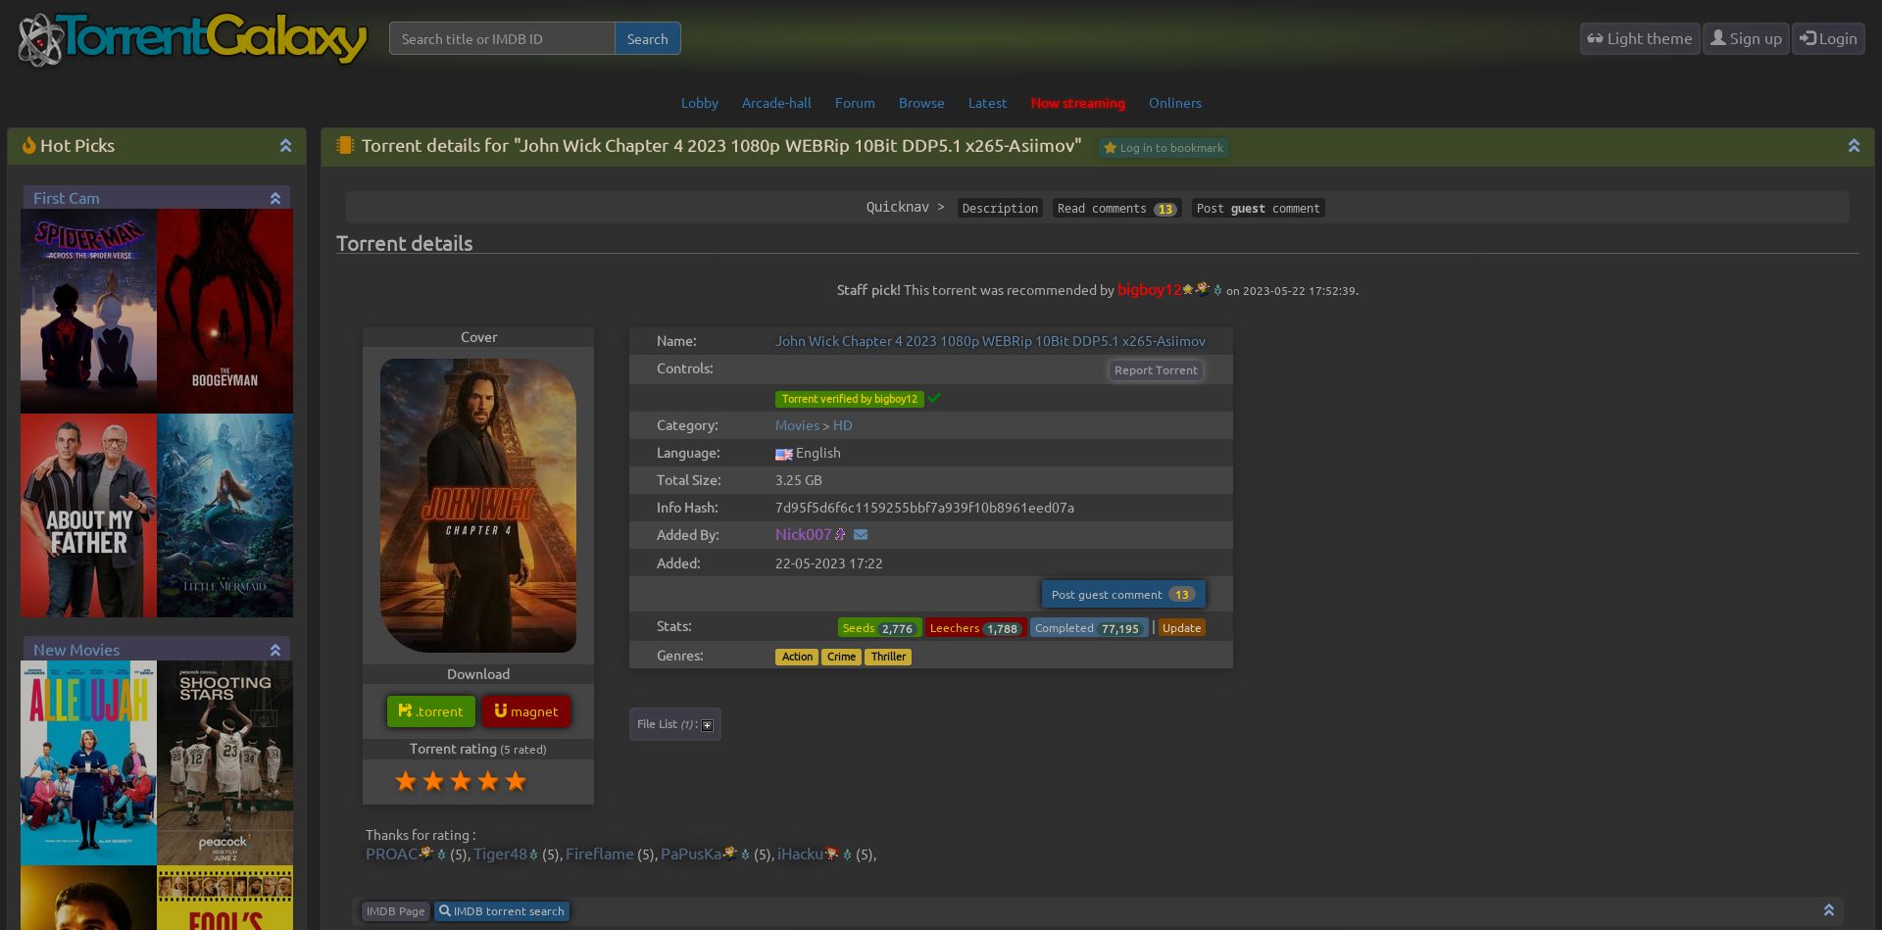Open The Little Mermaid poster
This screenshot has height=930, width=1882.
point(224,515)
